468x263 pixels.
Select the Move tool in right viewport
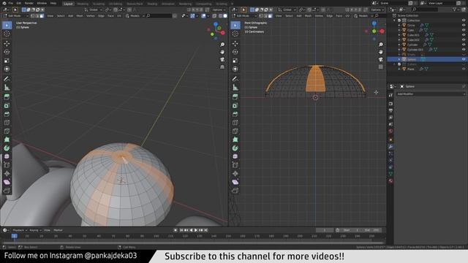point(235,44)
